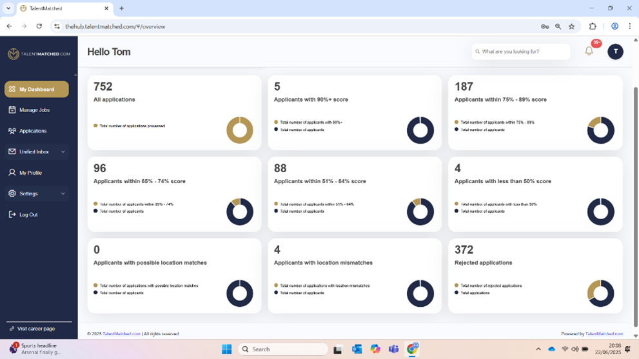
Task: Click 'Applicants within 75% - 89% score' title
Action: tap(500, 99)
